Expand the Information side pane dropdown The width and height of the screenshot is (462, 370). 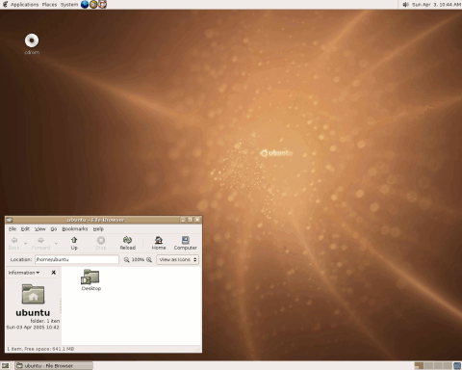(x=24, y=273)
